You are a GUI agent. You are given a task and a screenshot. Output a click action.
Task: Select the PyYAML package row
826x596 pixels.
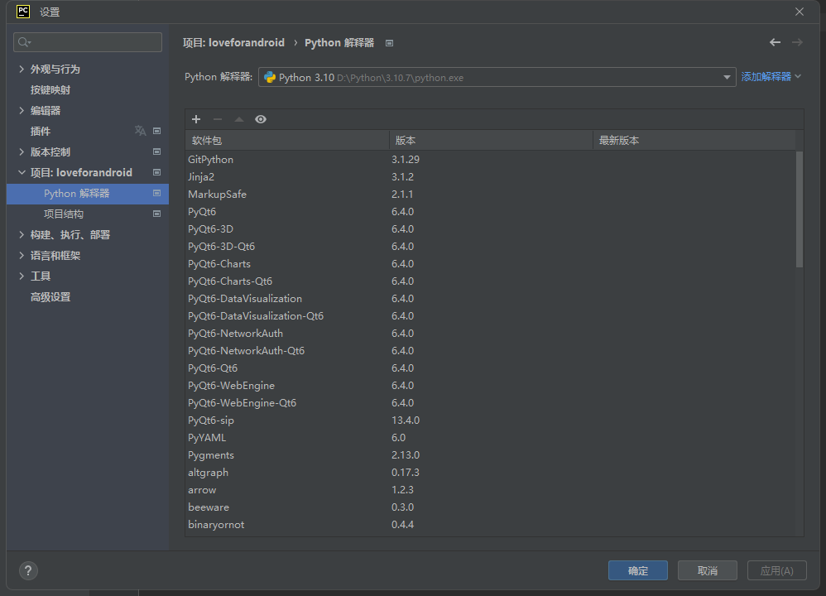pos(491,437)
